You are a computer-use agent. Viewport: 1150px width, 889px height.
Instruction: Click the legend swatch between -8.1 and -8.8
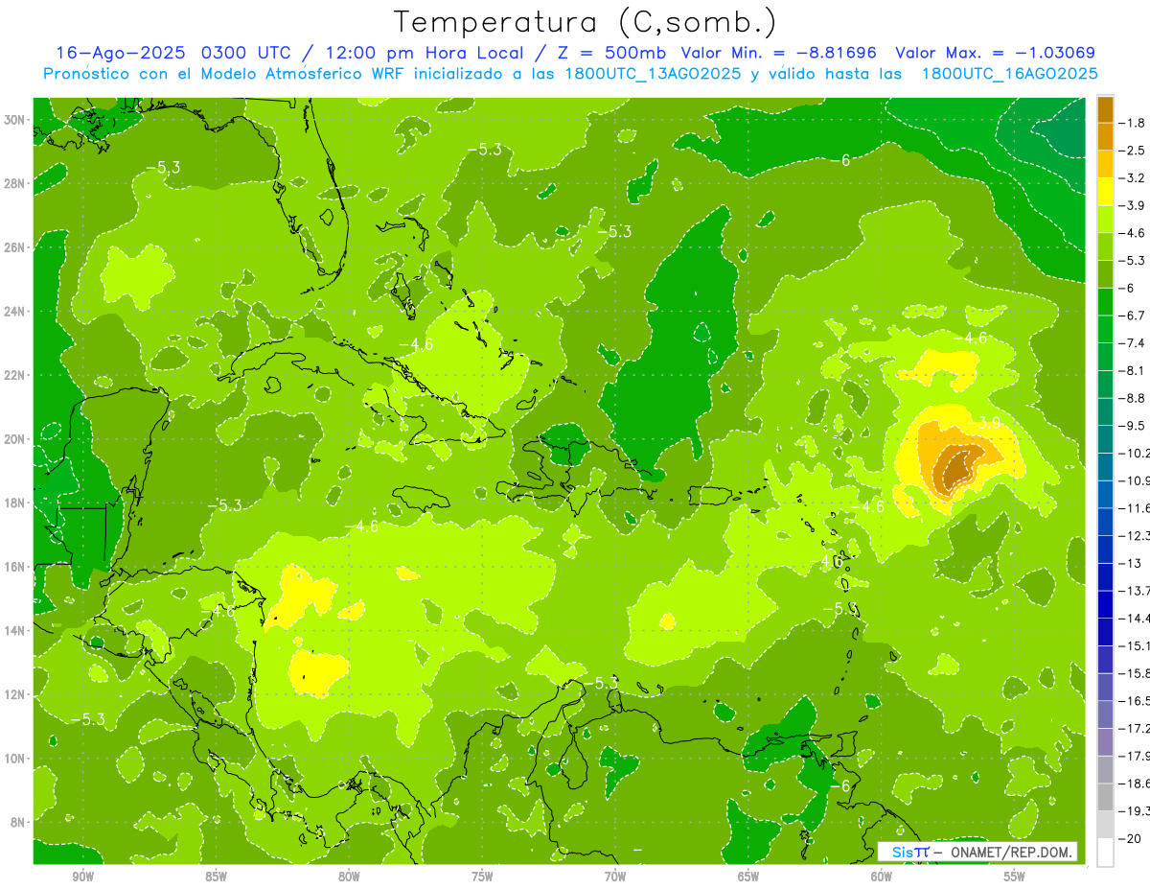tap(1105, 385)
